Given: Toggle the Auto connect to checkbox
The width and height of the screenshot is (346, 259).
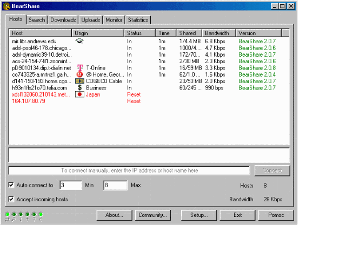Looking at the screenshot, I should coord(11,185).
